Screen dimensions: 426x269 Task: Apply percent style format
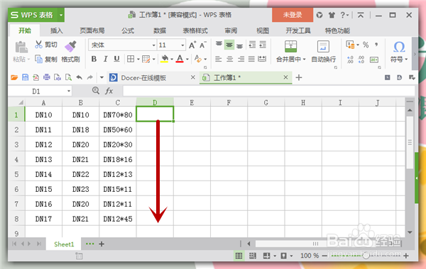pos(366,45)
